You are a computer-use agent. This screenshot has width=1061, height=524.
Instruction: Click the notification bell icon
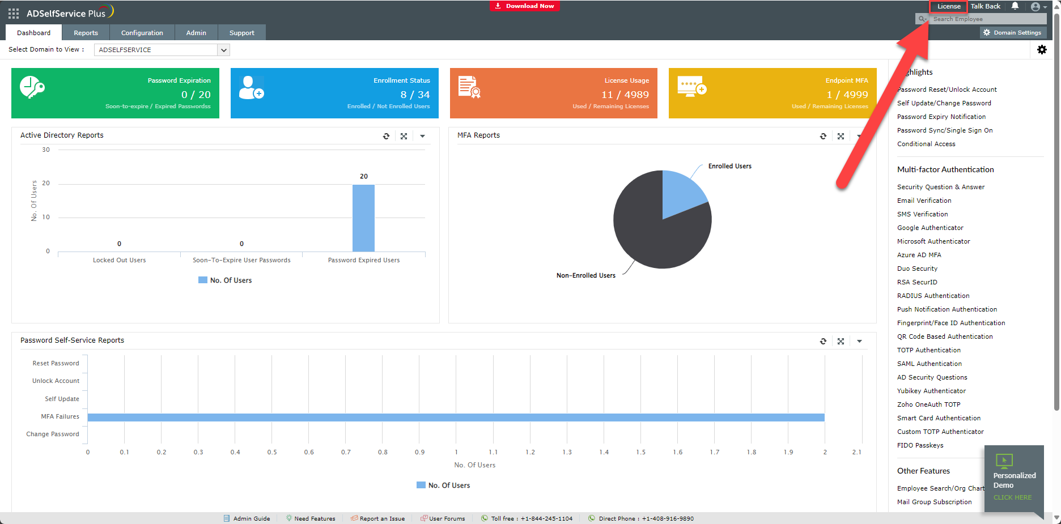(1015, 6)
